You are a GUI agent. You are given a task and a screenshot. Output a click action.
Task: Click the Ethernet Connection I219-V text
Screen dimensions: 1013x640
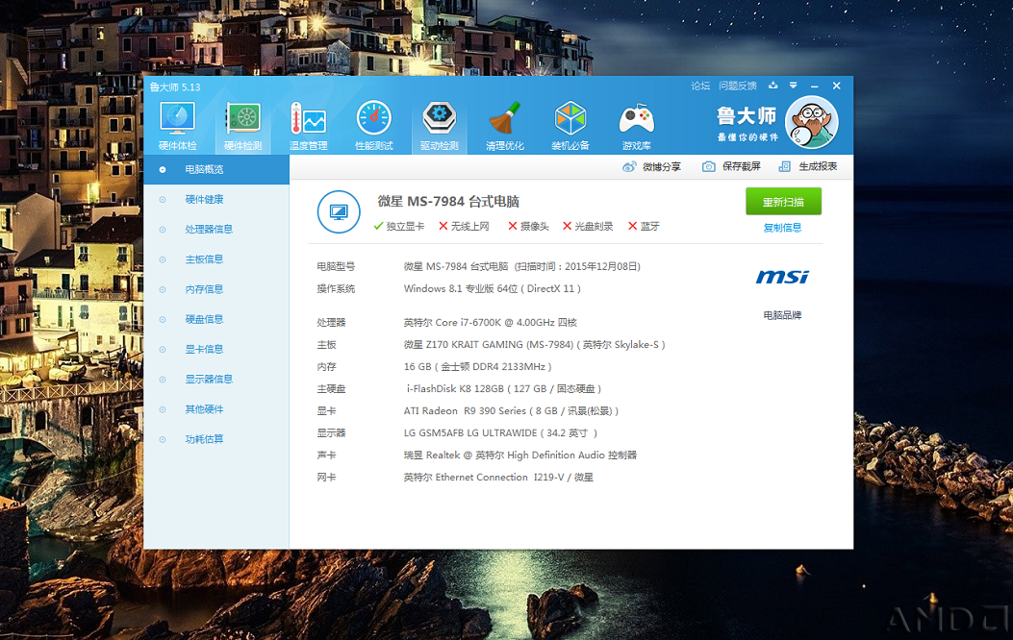click(x=498, y=477)
